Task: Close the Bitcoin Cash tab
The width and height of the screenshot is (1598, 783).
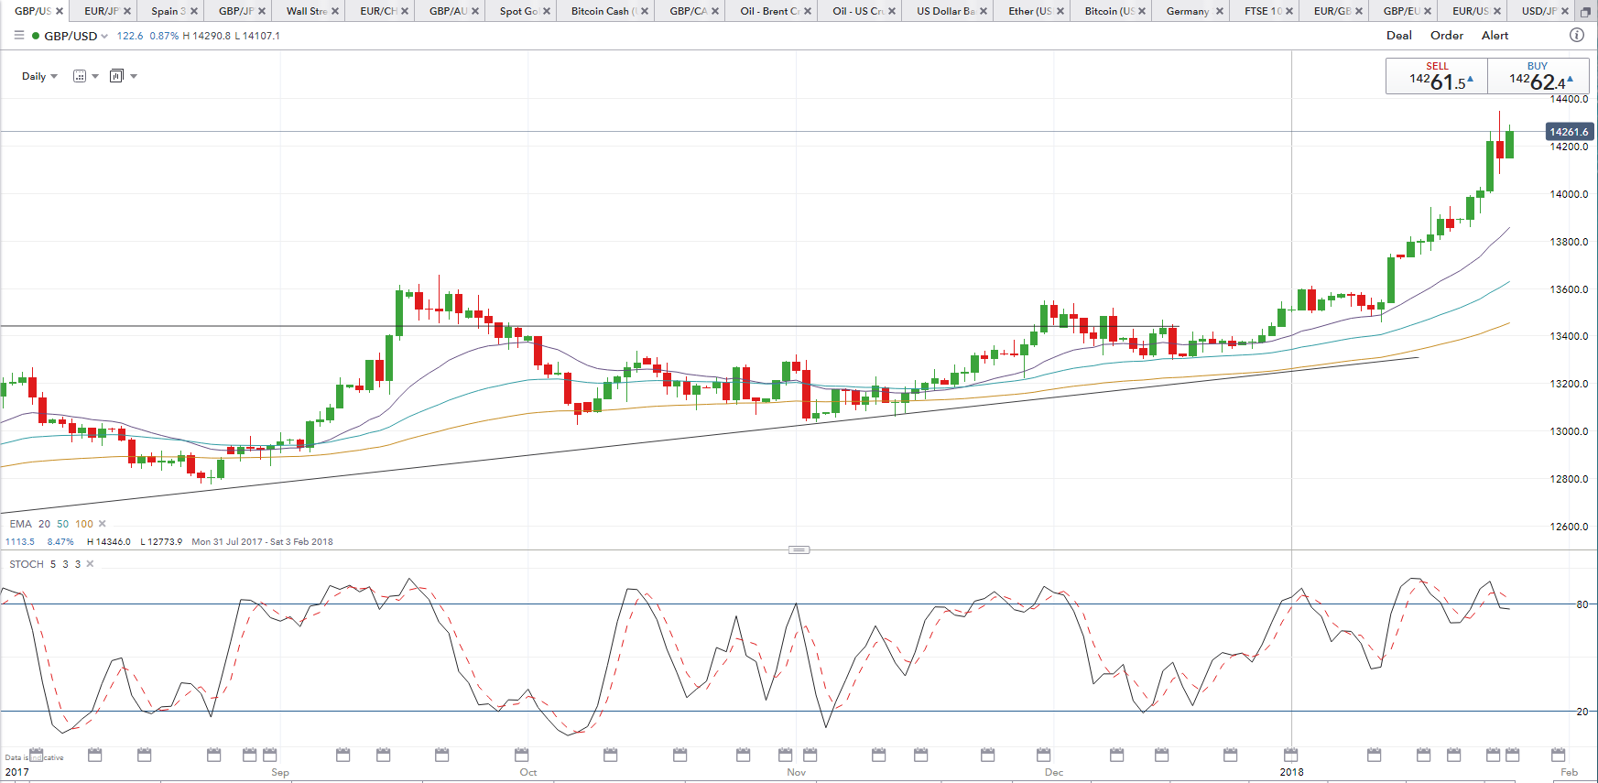Action: point(645,11)
